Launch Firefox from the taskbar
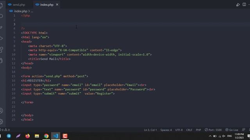 (27, 136)
